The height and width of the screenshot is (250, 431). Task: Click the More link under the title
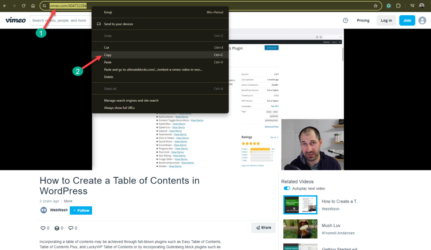click(x=68, y=201)
